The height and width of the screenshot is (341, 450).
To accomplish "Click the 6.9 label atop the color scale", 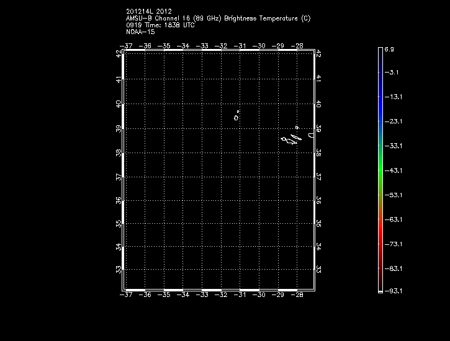I will pos(389,48).
